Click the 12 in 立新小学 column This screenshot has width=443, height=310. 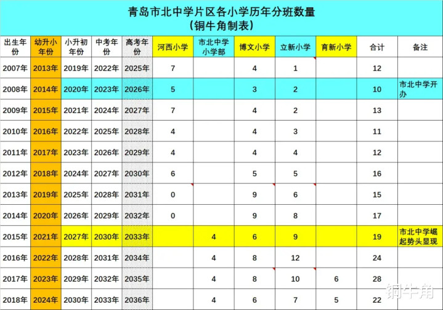[295, 258]
